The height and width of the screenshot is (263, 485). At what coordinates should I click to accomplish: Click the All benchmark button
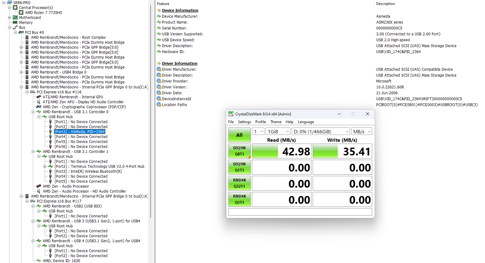(240, 135)
